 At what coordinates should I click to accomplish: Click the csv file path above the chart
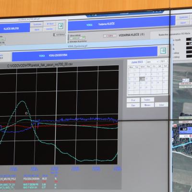40,64
